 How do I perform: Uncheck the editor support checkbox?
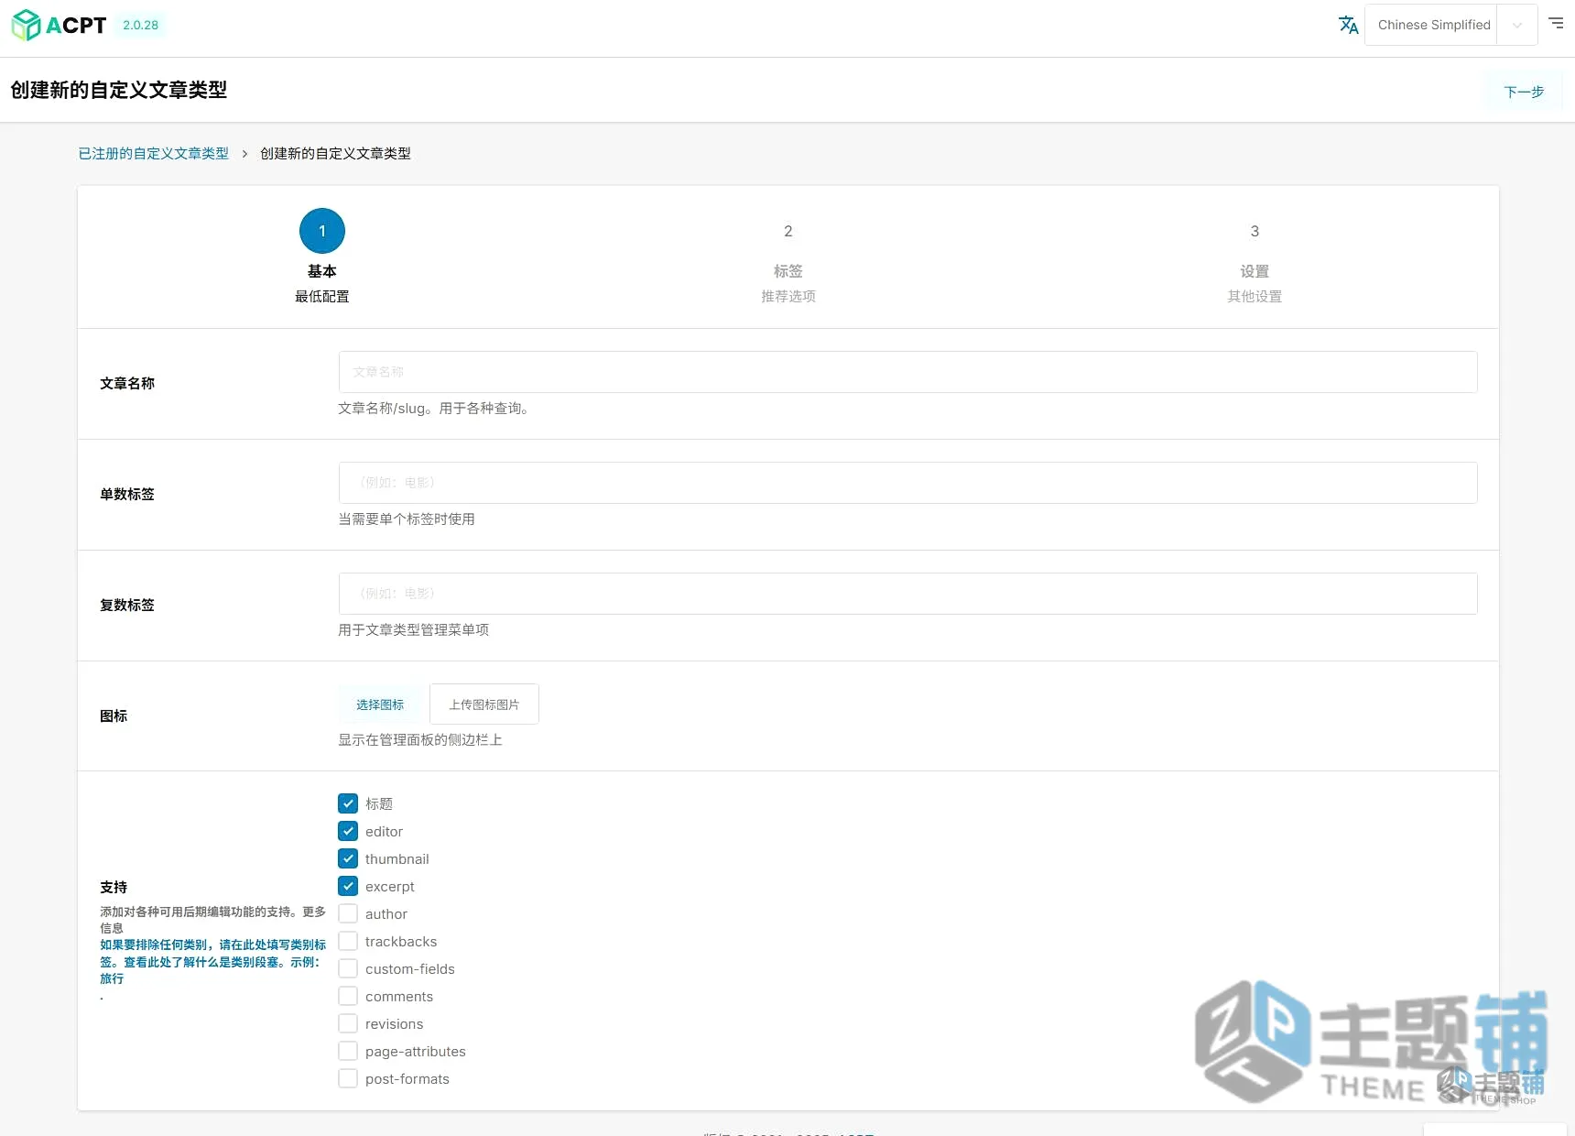(x=348, y=831)
